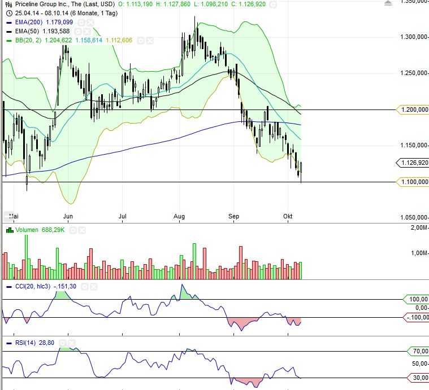Open settings gear next to OHLC values
This screenshot has width=429, height=390.
click(273, 5)
